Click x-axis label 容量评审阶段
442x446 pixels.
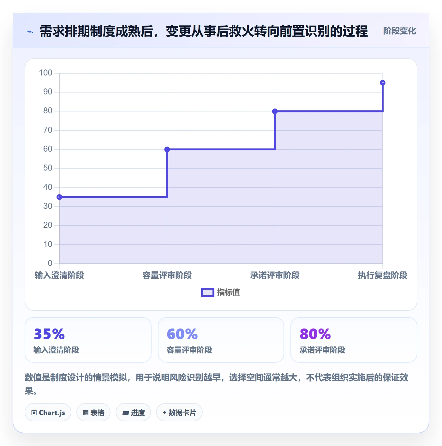tap(167, 275)
